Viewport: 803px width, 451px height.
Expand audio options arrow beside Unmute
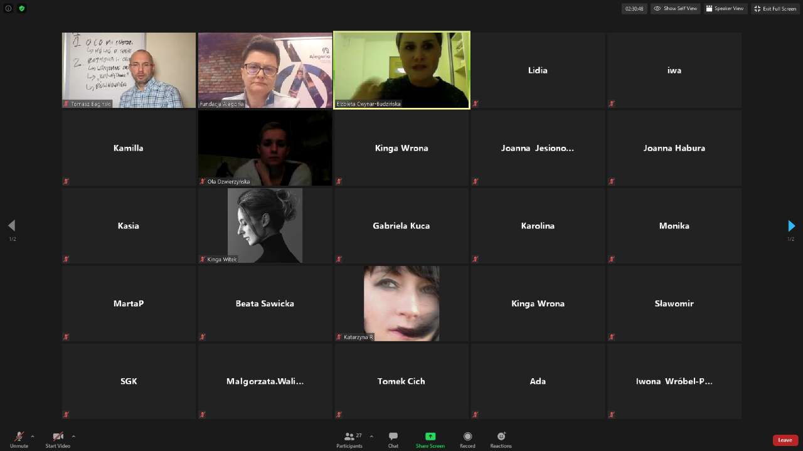coord(33,437)
